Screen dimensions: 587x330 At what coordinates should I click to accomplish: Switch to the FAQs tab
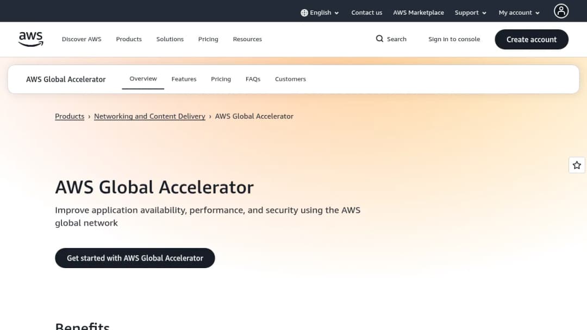253,79
